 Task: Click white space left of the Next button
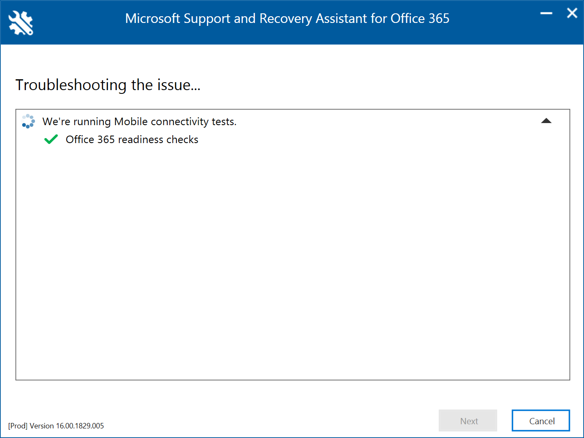click(x=292, y=420)
